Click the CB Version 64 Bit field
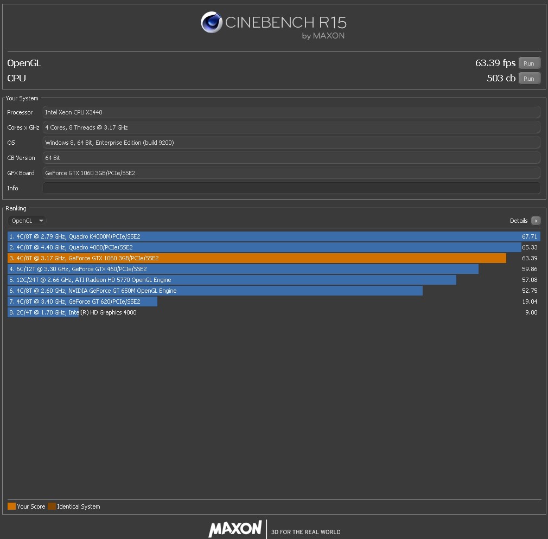Image resolution: width=548 pixels, height=539 pixels. pyautogui.click(x=291, y=158)
